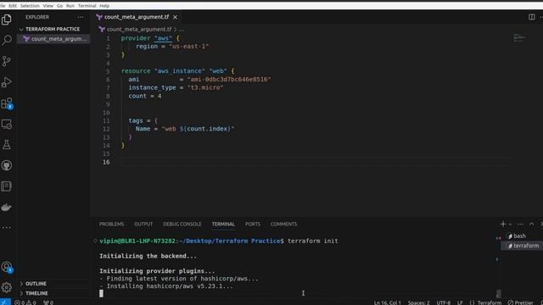Select the bash terminal session
The height and width of the screenshot is (305, 543).
[519, 236]
